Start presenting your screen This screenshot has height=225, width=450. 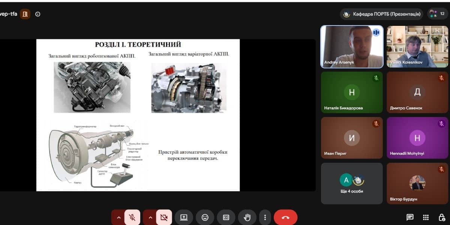[184, 217]
